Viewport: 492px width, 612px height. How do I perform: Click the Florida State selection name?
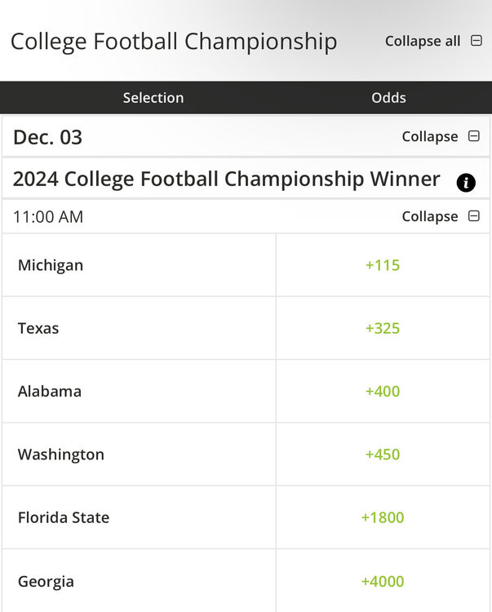(x=64, y=517)
